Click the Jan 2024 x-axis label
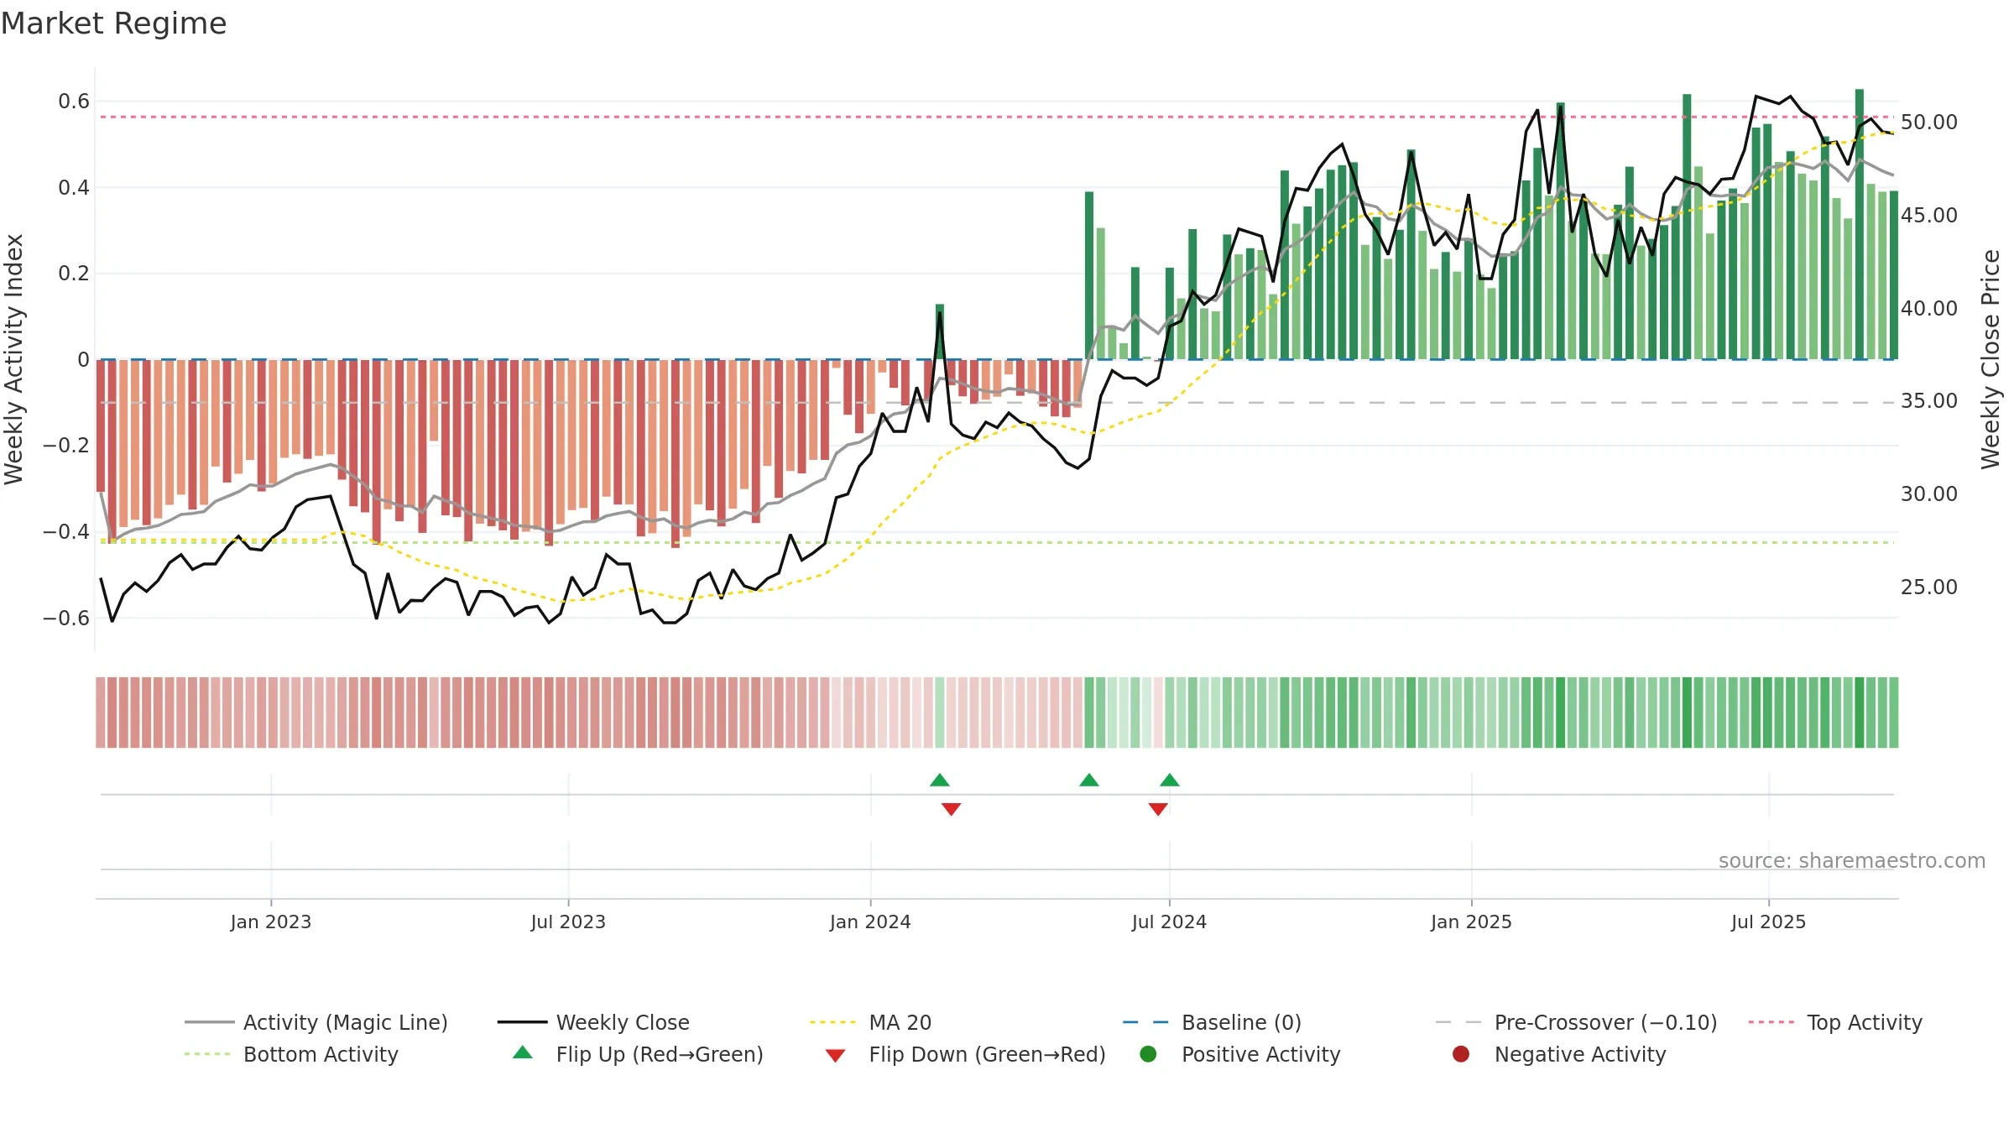This screenshot has height=1133, width=2014. pos(870,922)
